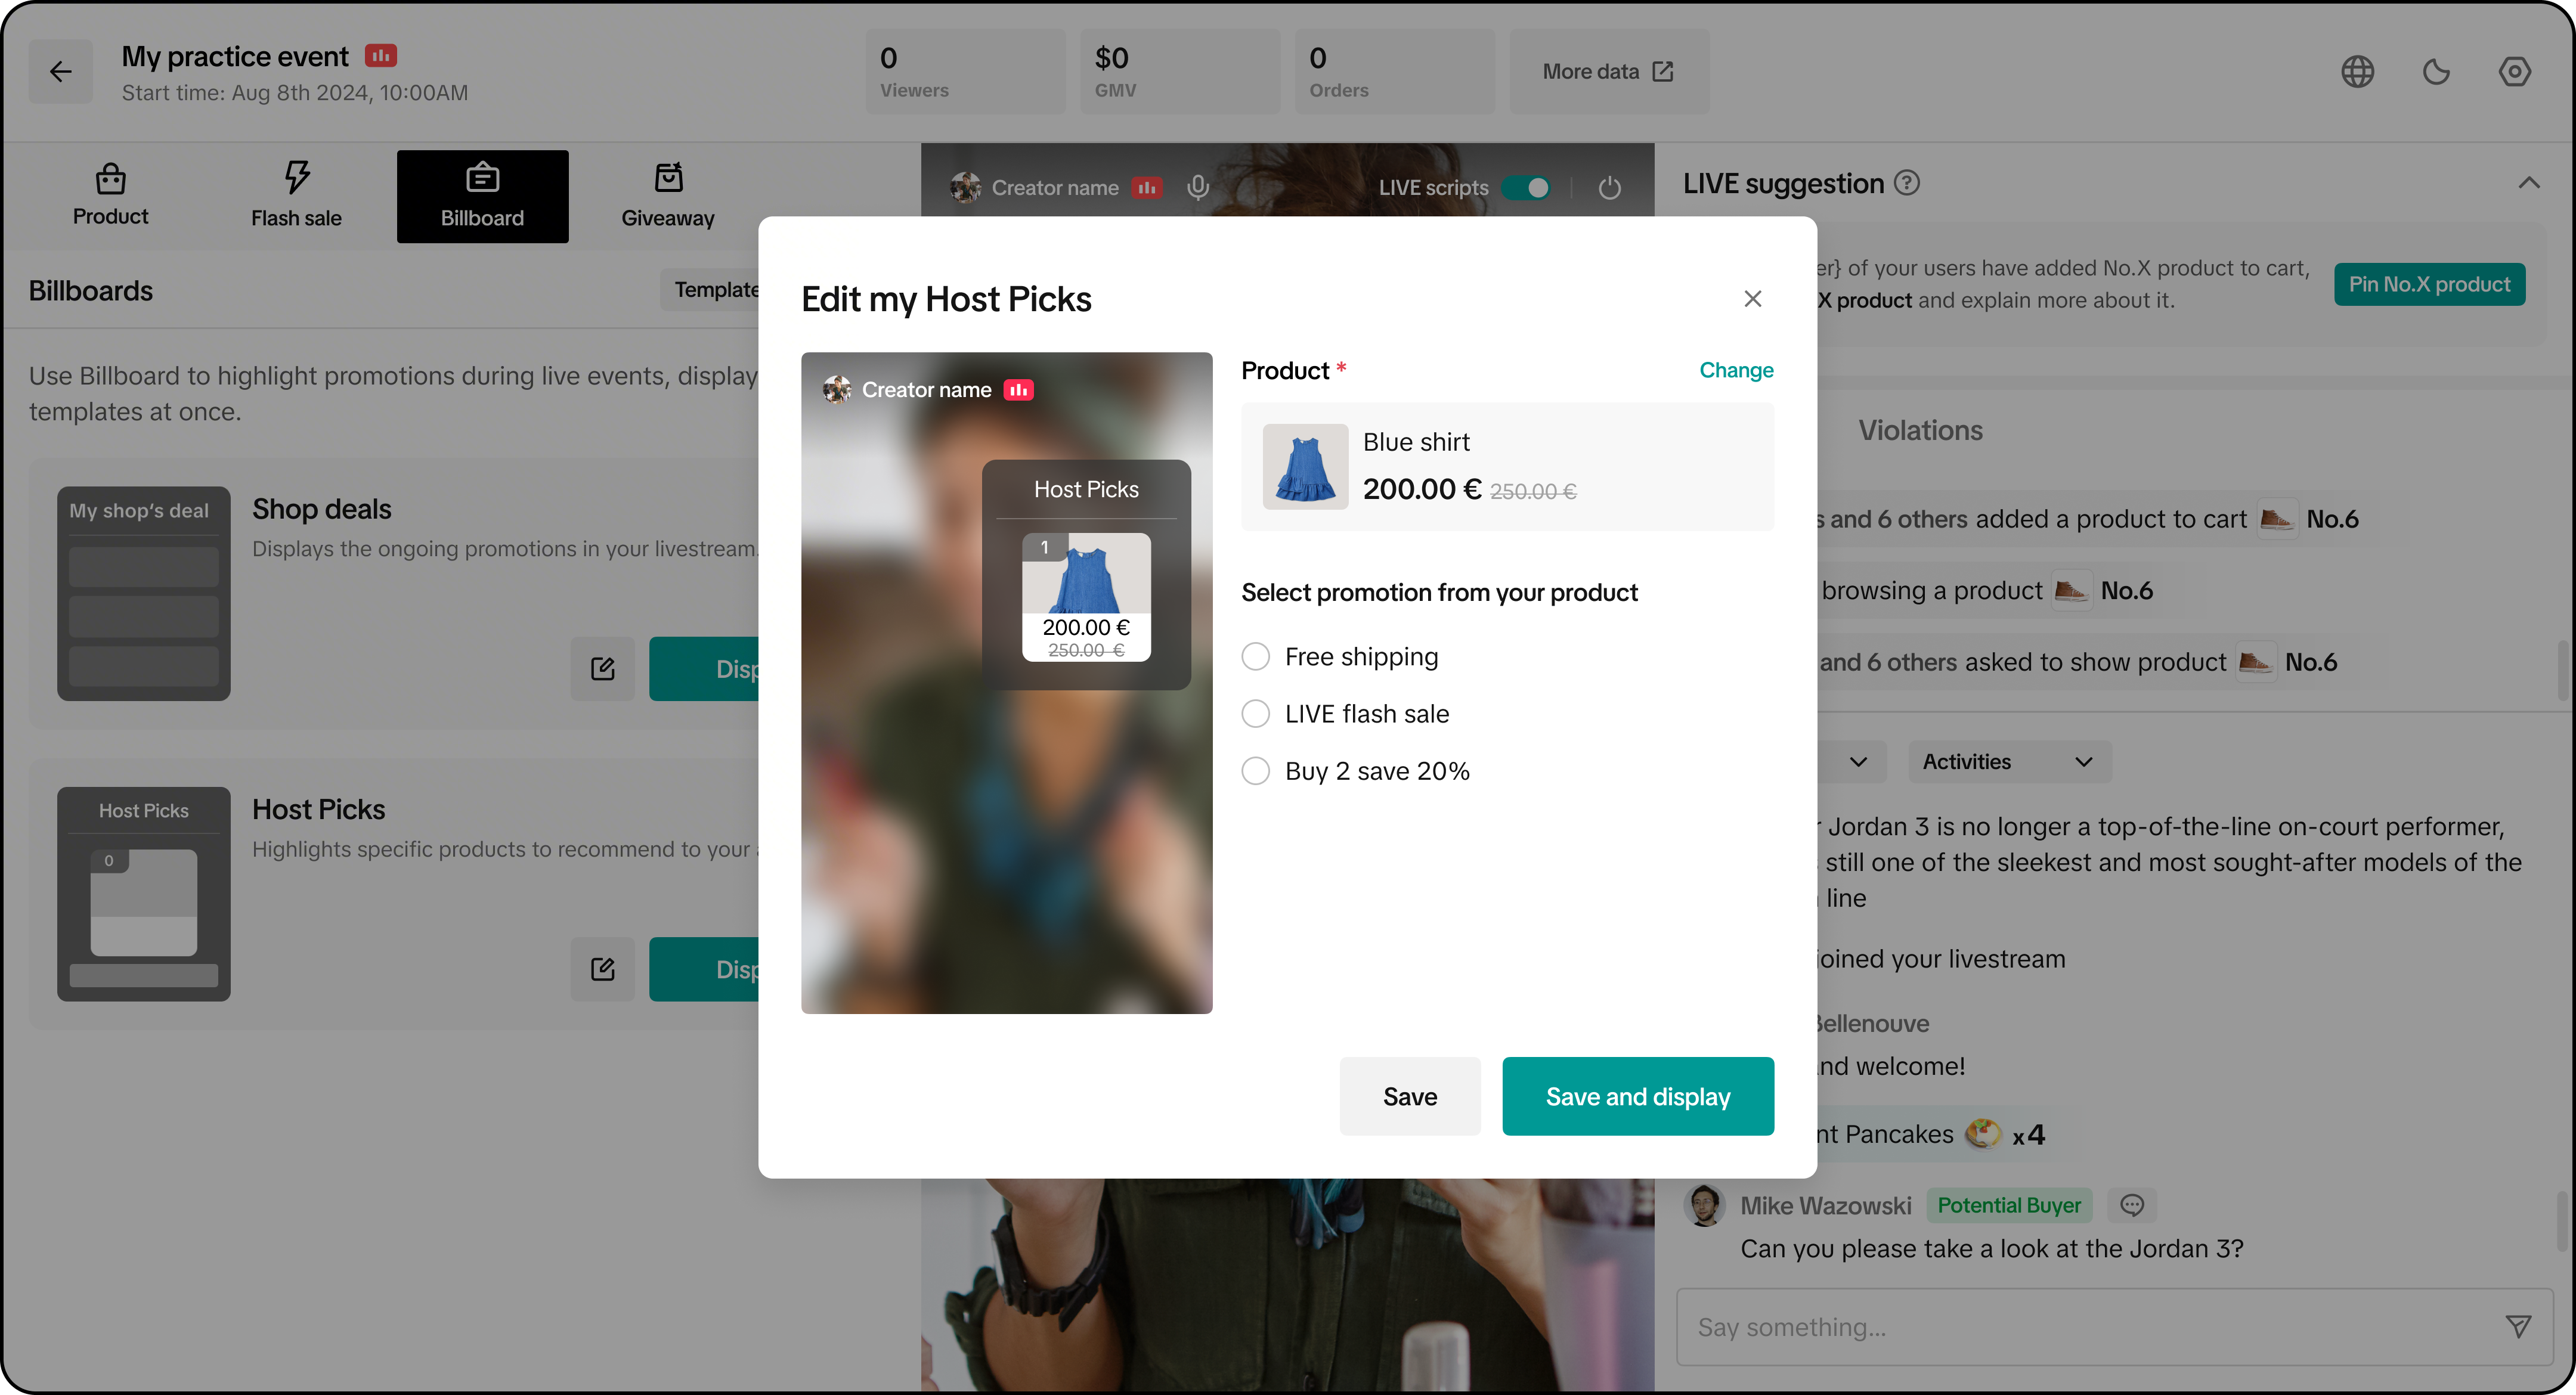Screen dimensions: 2576x1395
Task: Open LIVE suggestion help icon
Action: [1907, 183]
